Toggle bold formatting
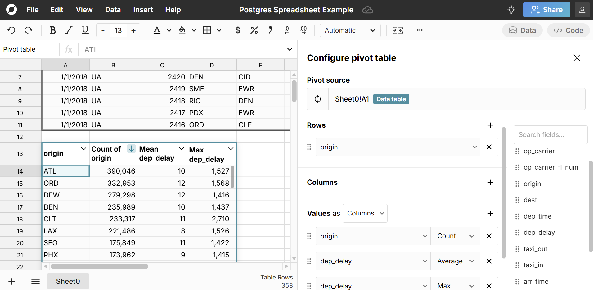This screenshot has width=593, height=290. click(x=52, y=30)
